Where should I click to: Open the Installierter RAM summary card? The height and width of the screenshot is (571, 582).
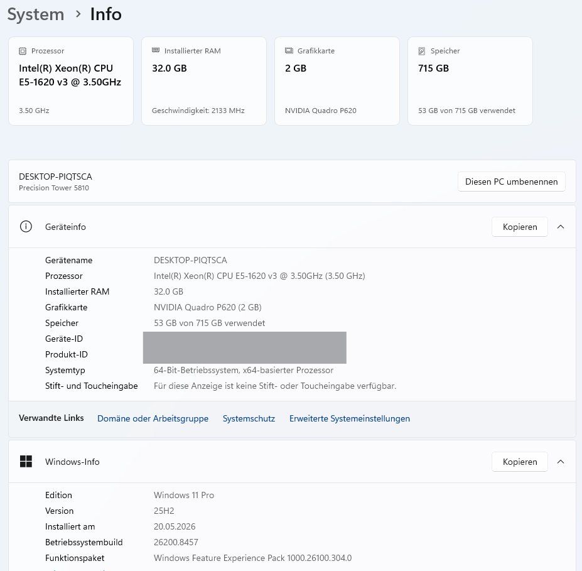coord(204,81)
